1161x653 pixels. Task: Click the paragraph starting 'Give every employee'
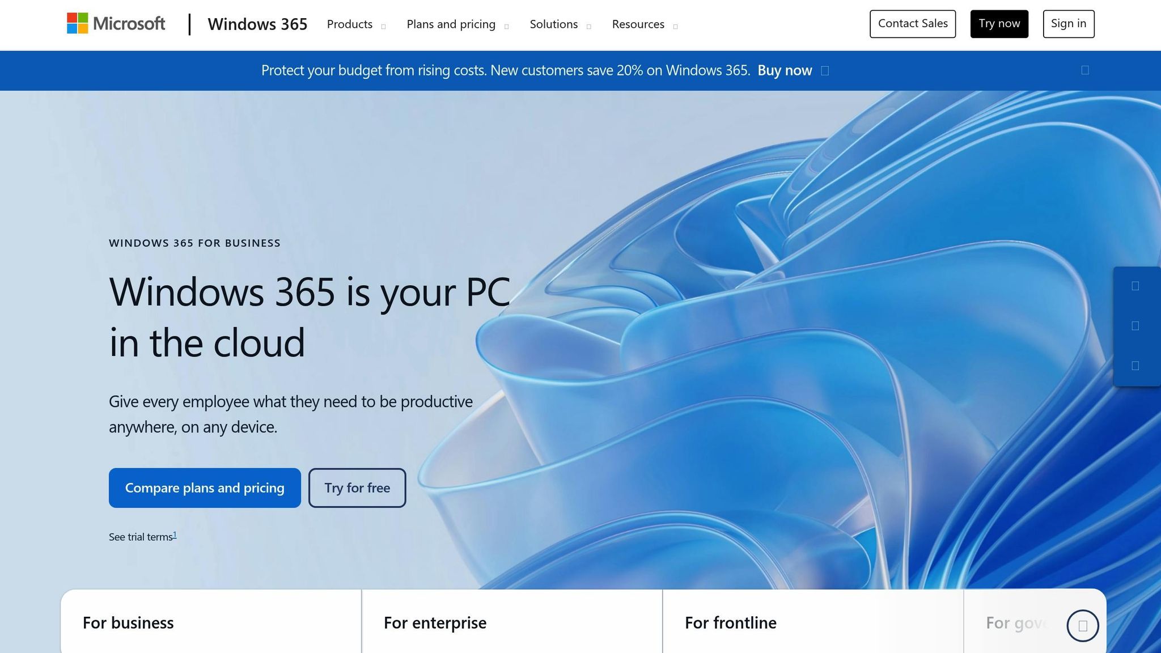point(290,414)
